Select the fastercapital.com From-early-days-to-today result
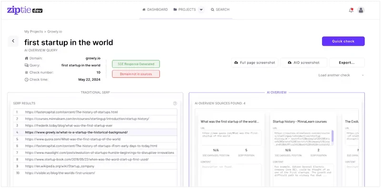The height and width of the screenshot is (188, 381). tap(95, 146)
